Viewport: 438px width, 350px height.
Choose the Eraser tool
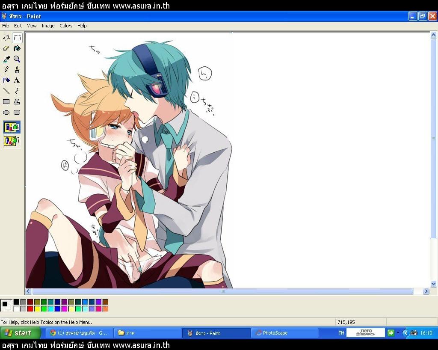coord(6,48)
